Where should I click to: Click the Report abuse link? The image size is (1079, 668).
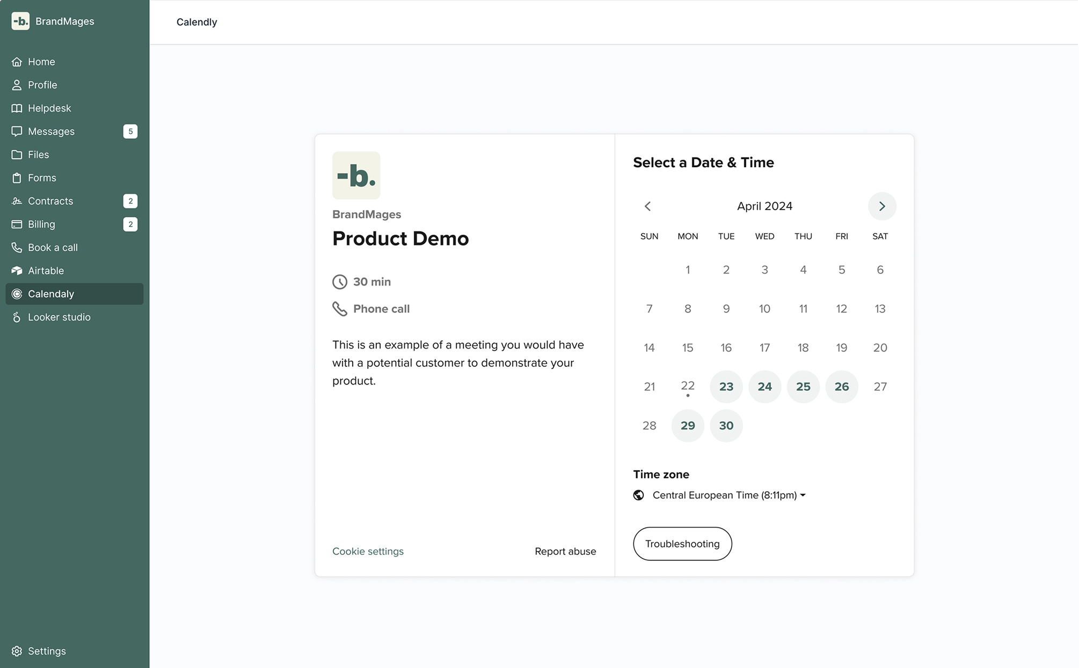[x=565, y=551]
